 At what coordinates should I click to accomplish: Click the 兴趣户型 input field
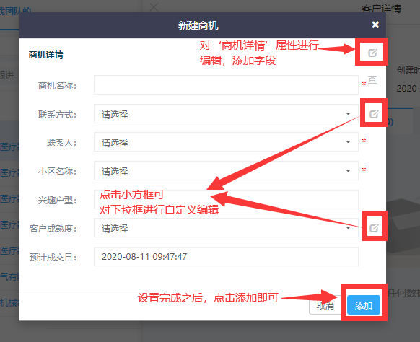click(x=226, y=200)
